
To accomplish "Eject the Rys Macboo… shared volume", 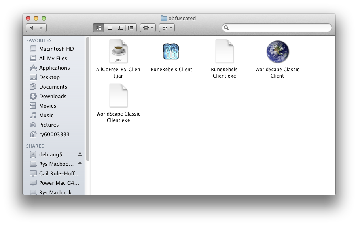I will pos(80,163).
